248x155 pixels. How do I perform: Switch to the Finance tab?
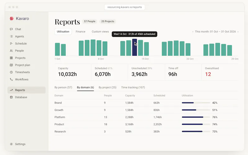[80, 32]
